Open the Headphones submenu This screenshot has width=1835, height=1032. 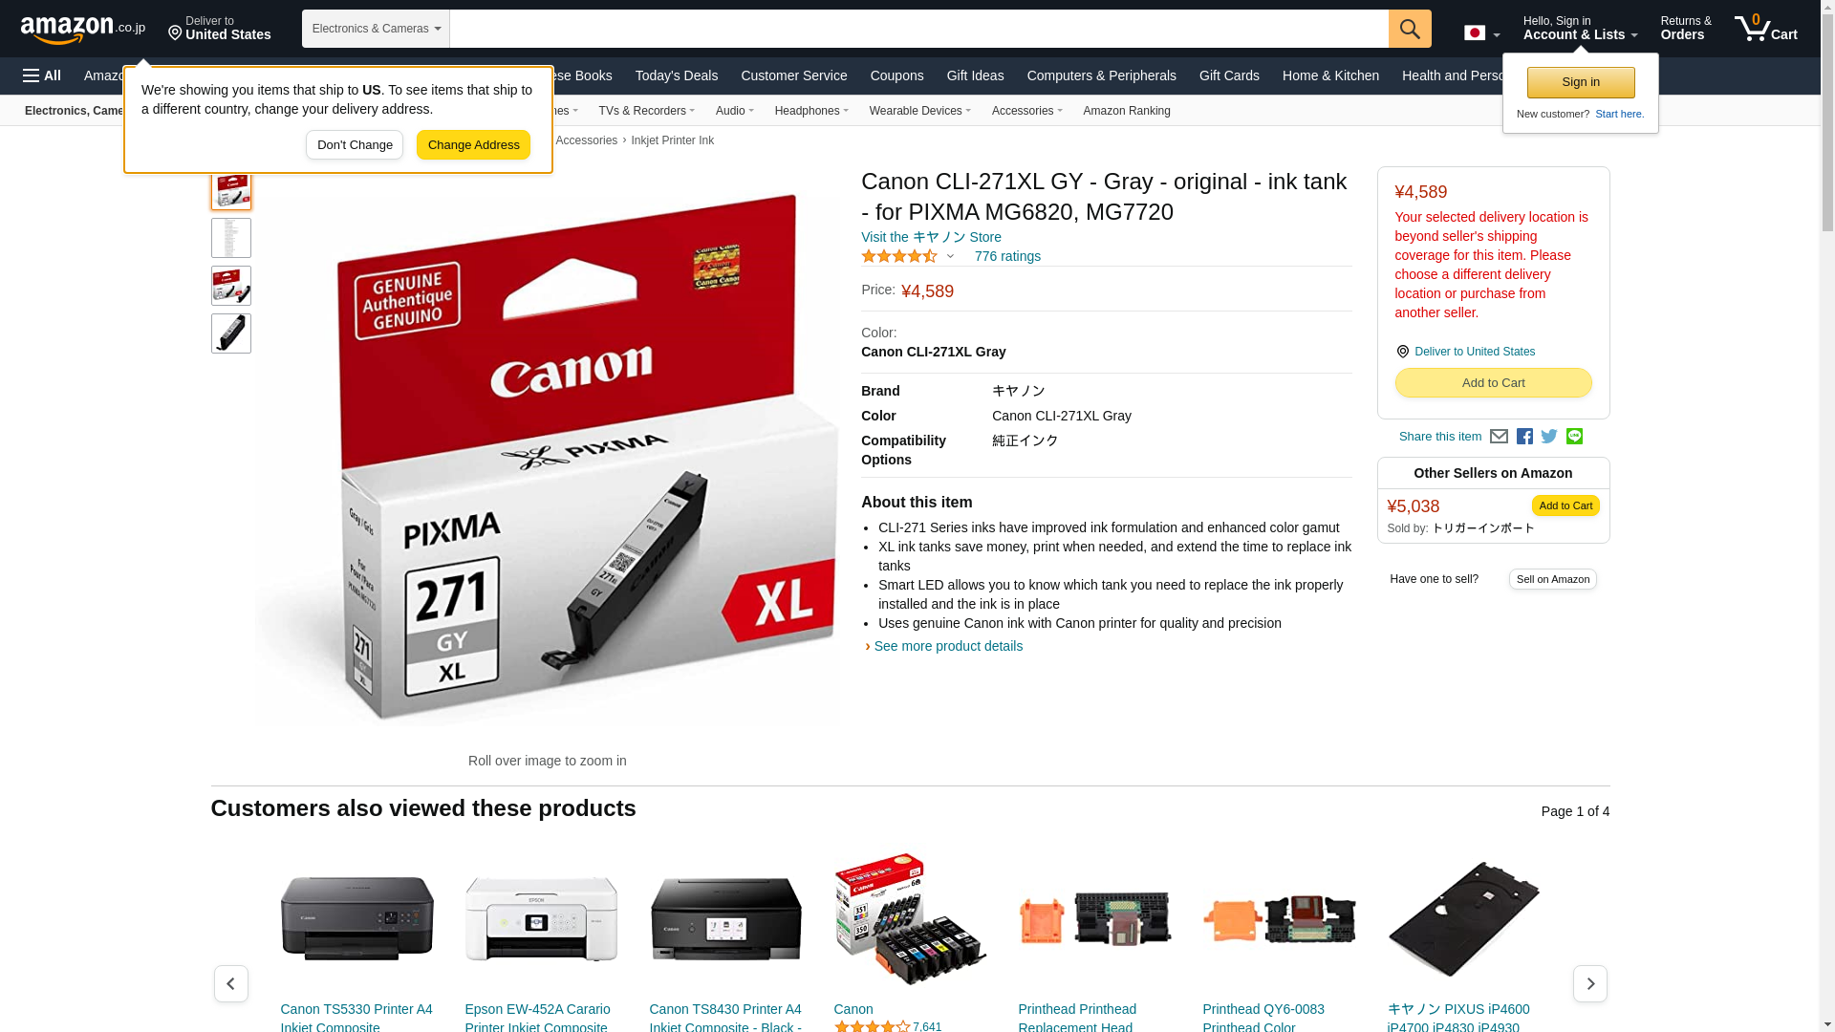(811, 111)
